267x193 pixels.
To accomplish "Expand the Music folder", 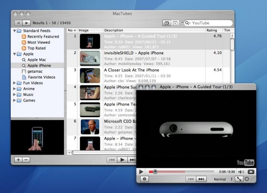I will (x=14, y=94).
